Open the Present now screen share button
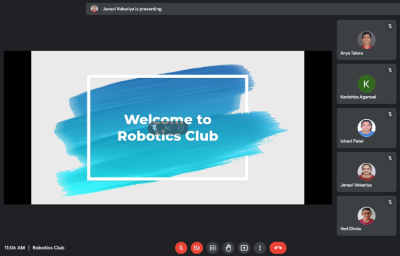This screenshot has height=256, width=400. click(x=244, y=248)
